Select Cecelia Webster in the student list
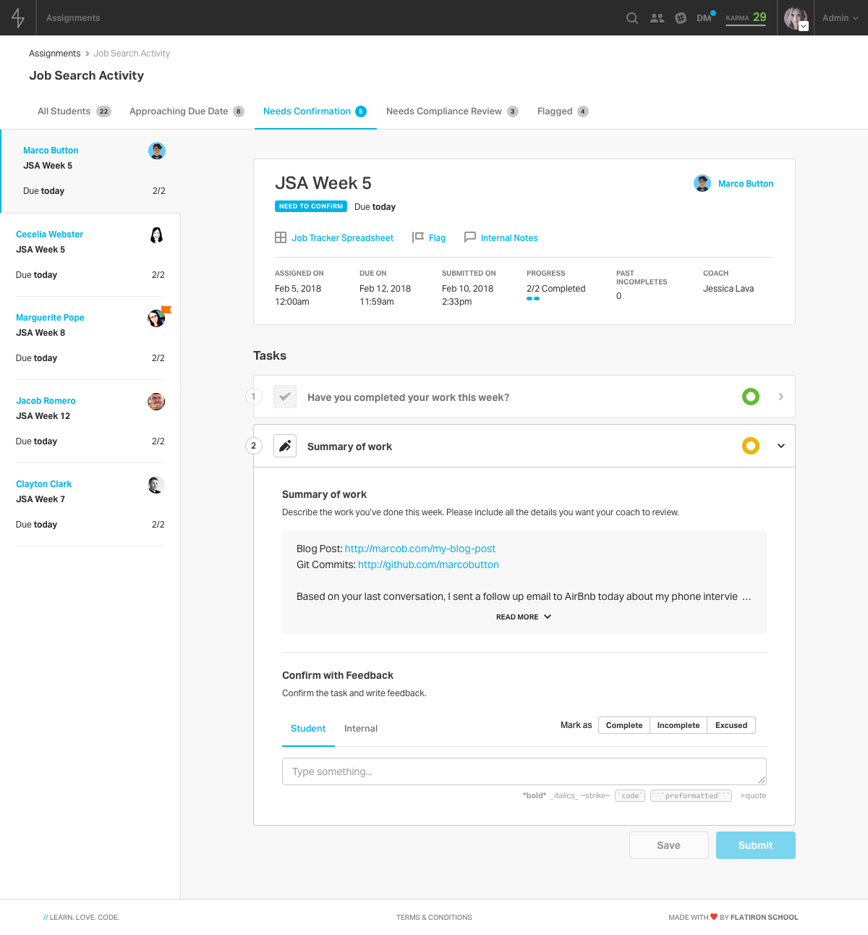The width and height of the screenshot is (868, 935). click(90, 255)
